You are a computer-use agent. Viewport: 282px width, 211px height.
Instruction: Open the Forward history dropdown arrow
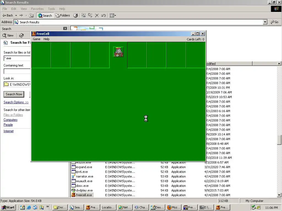[26, 15]
